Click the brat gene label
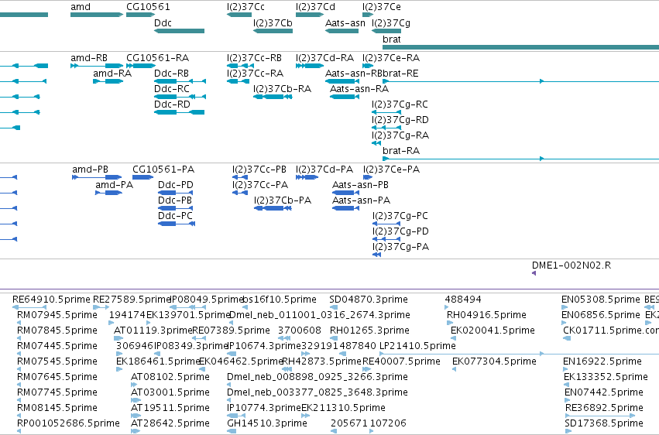Viewport: 659px width, 435px height. coord(391,39)
